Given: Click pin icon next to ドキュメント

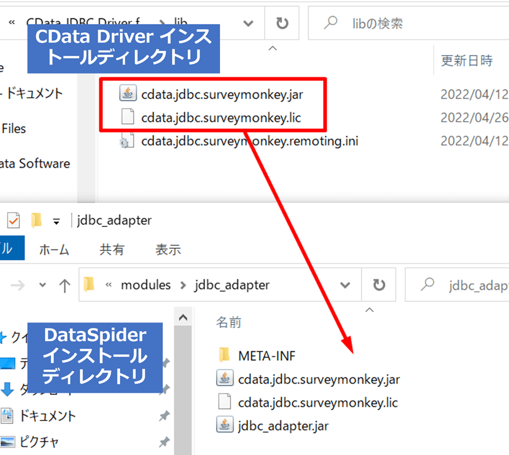Looking at the screenshot, I should 164,416.
